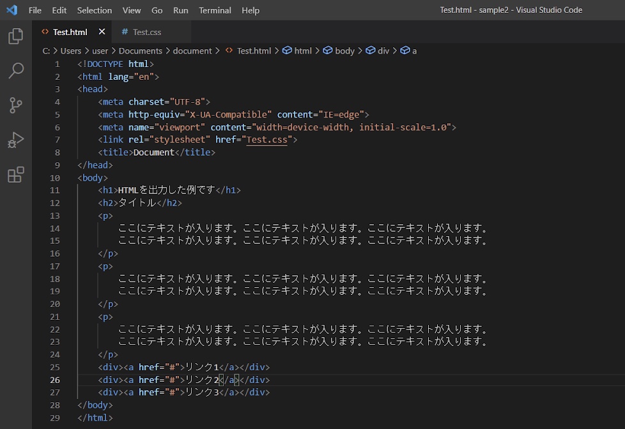Open the Source Control view icon

(16, 105)
